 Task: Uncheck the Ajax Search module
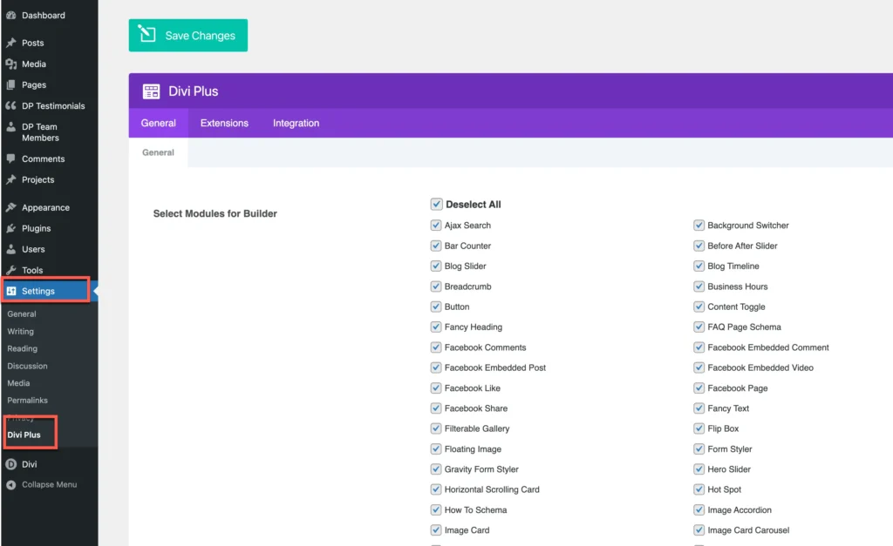pos(436,226)
